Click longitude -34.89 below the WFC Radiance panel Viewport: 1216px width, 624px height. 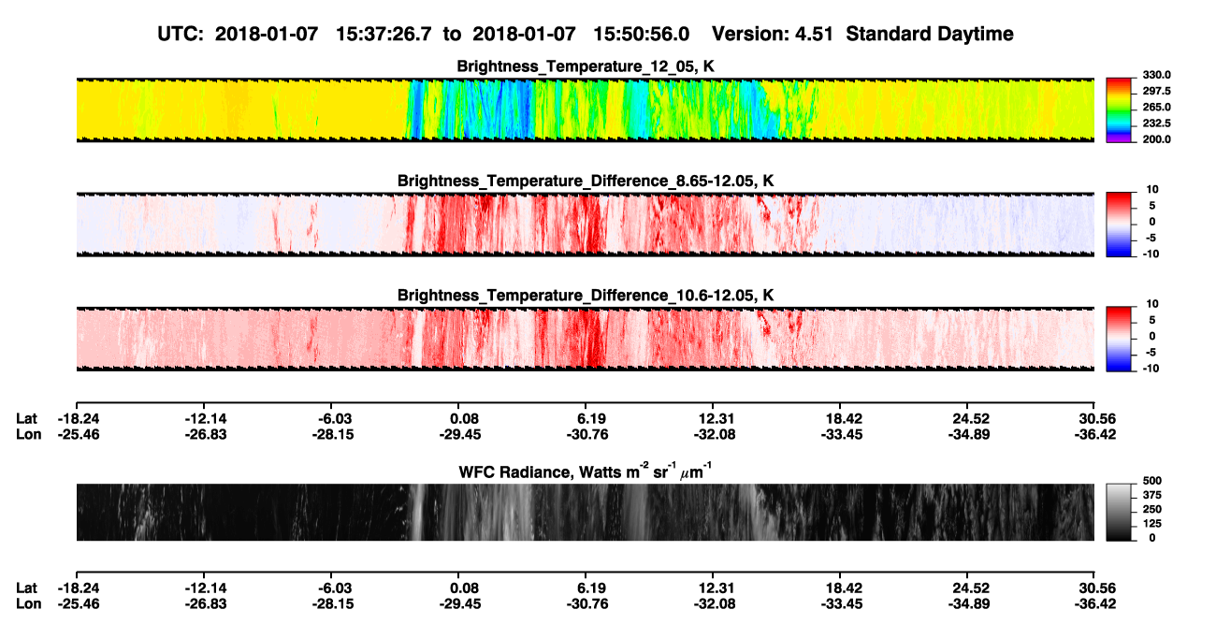pyautogui.click(x=968, y=603)
